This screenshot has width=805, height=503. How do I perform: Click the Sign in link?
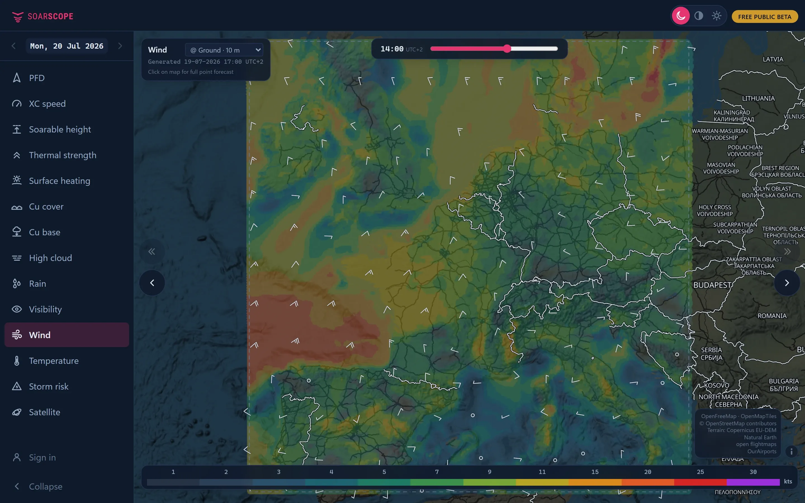pos(42,457)
